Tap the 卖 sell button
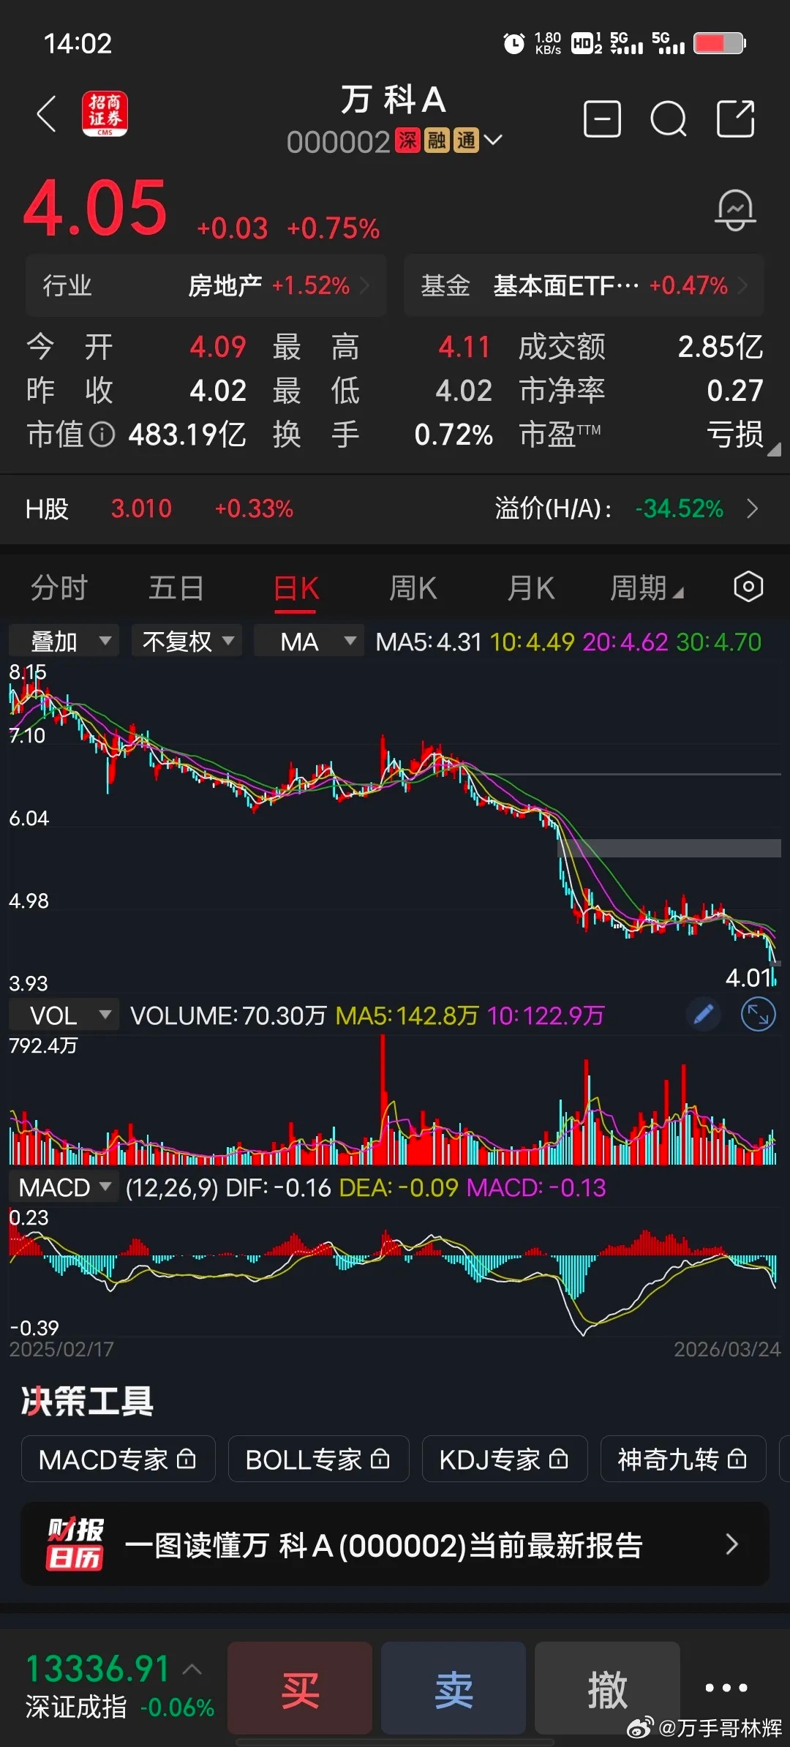This screenshot has height=1747, width=790. pos(454,1688)
